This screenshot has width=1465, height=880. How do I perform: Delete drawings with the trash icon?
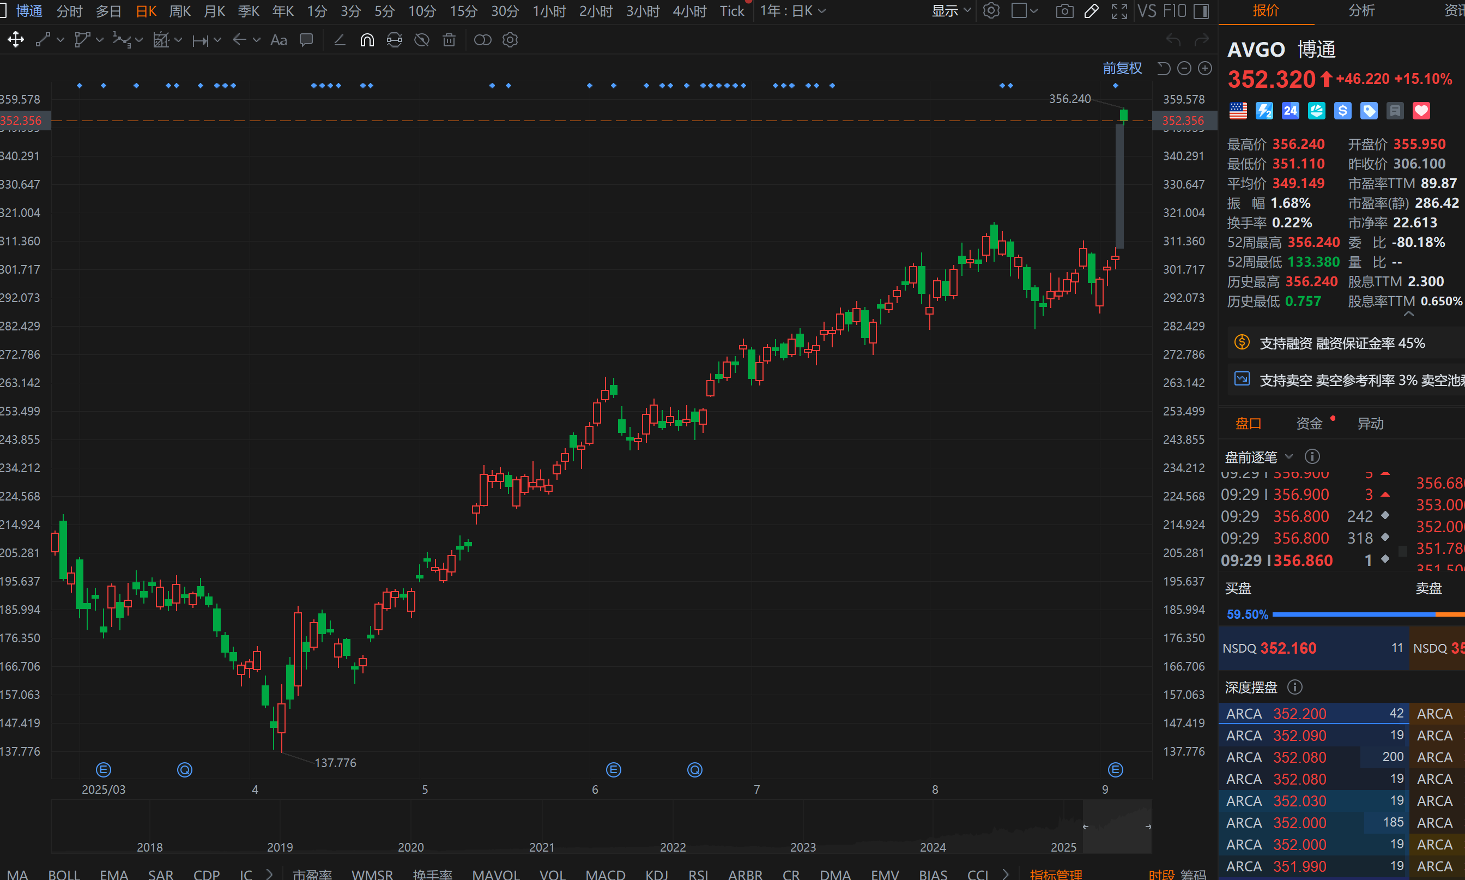(449, 40)
